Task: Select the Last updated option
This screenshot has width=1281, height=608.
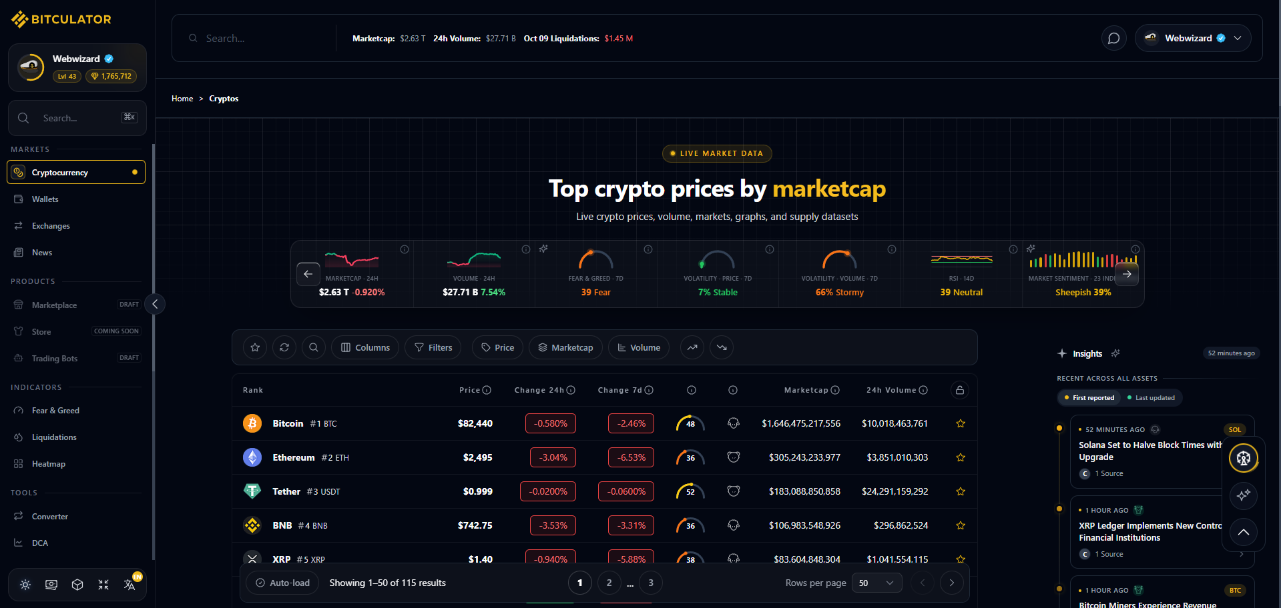Action: [1151, 398]
